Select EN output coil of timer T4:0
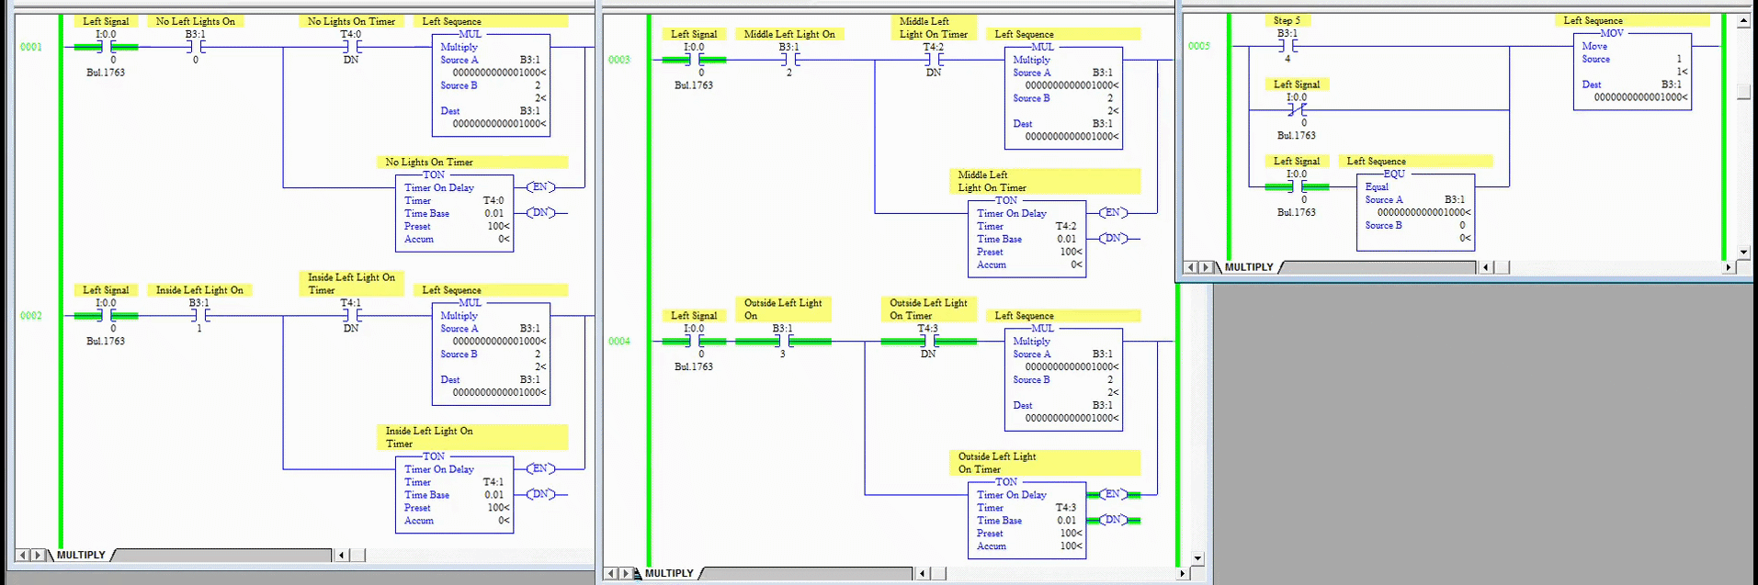 [540, 186]
